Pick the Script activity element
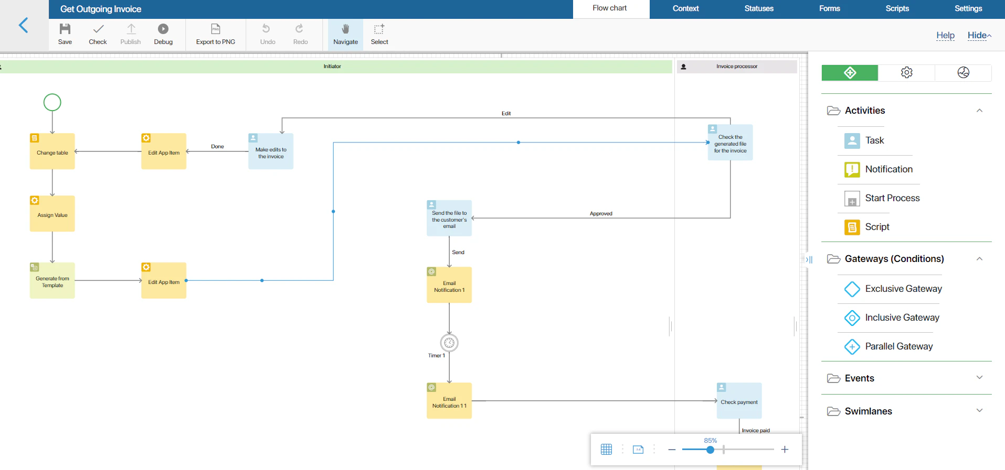The width and height of the screenshot is (1005, 470). [867, 227]
